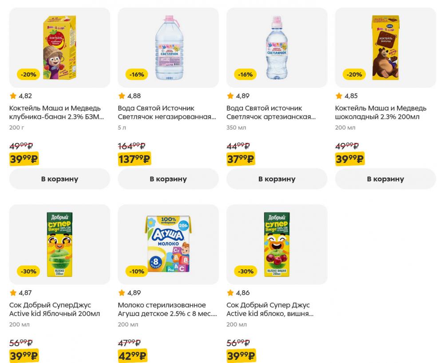The height and width of the screenshot is (363, 444).
Task: Add 5 л Светлячок water to cart
Action: tap(168, 179)
